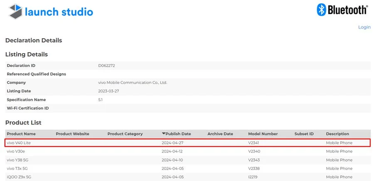This screenshot has width=374, height=181.
Task: Click the Publish Date sort arrow
Action: (164, 134)
